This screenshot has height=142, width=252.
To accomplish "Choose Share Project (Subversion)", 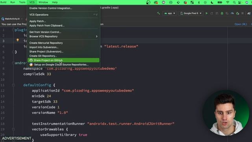I will 63,52.
